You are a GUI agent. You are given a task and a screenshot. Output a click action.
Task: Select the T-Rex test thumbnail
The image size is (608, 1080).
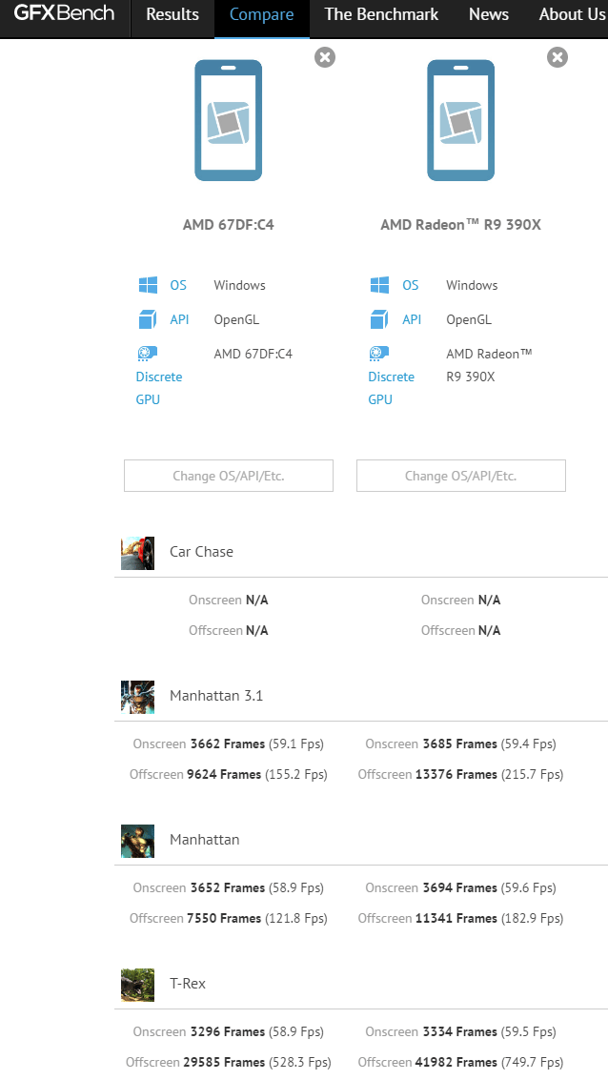pyautogui.click(x=137, y=985)
